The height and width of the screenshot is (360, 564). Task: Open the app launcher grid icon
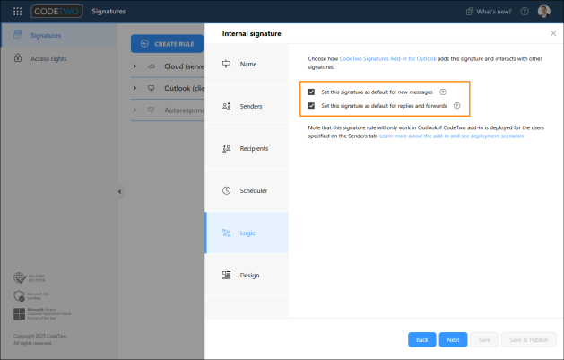17,12
